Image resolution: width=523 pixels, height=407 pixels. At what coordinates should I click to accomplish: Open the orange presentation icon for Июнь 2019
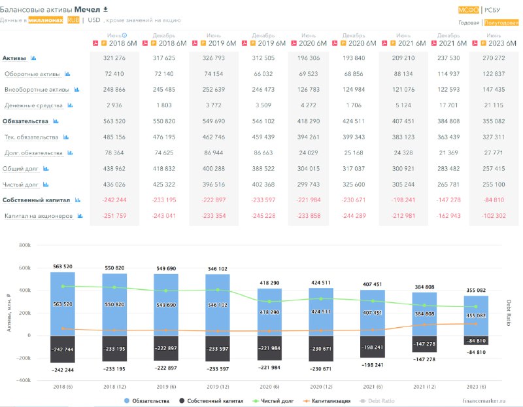(203, 43)
